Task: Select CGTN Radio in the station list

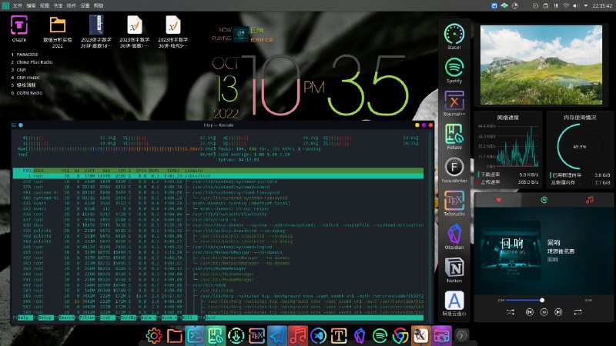Action: pyautogui.click(x=29, y=93)
